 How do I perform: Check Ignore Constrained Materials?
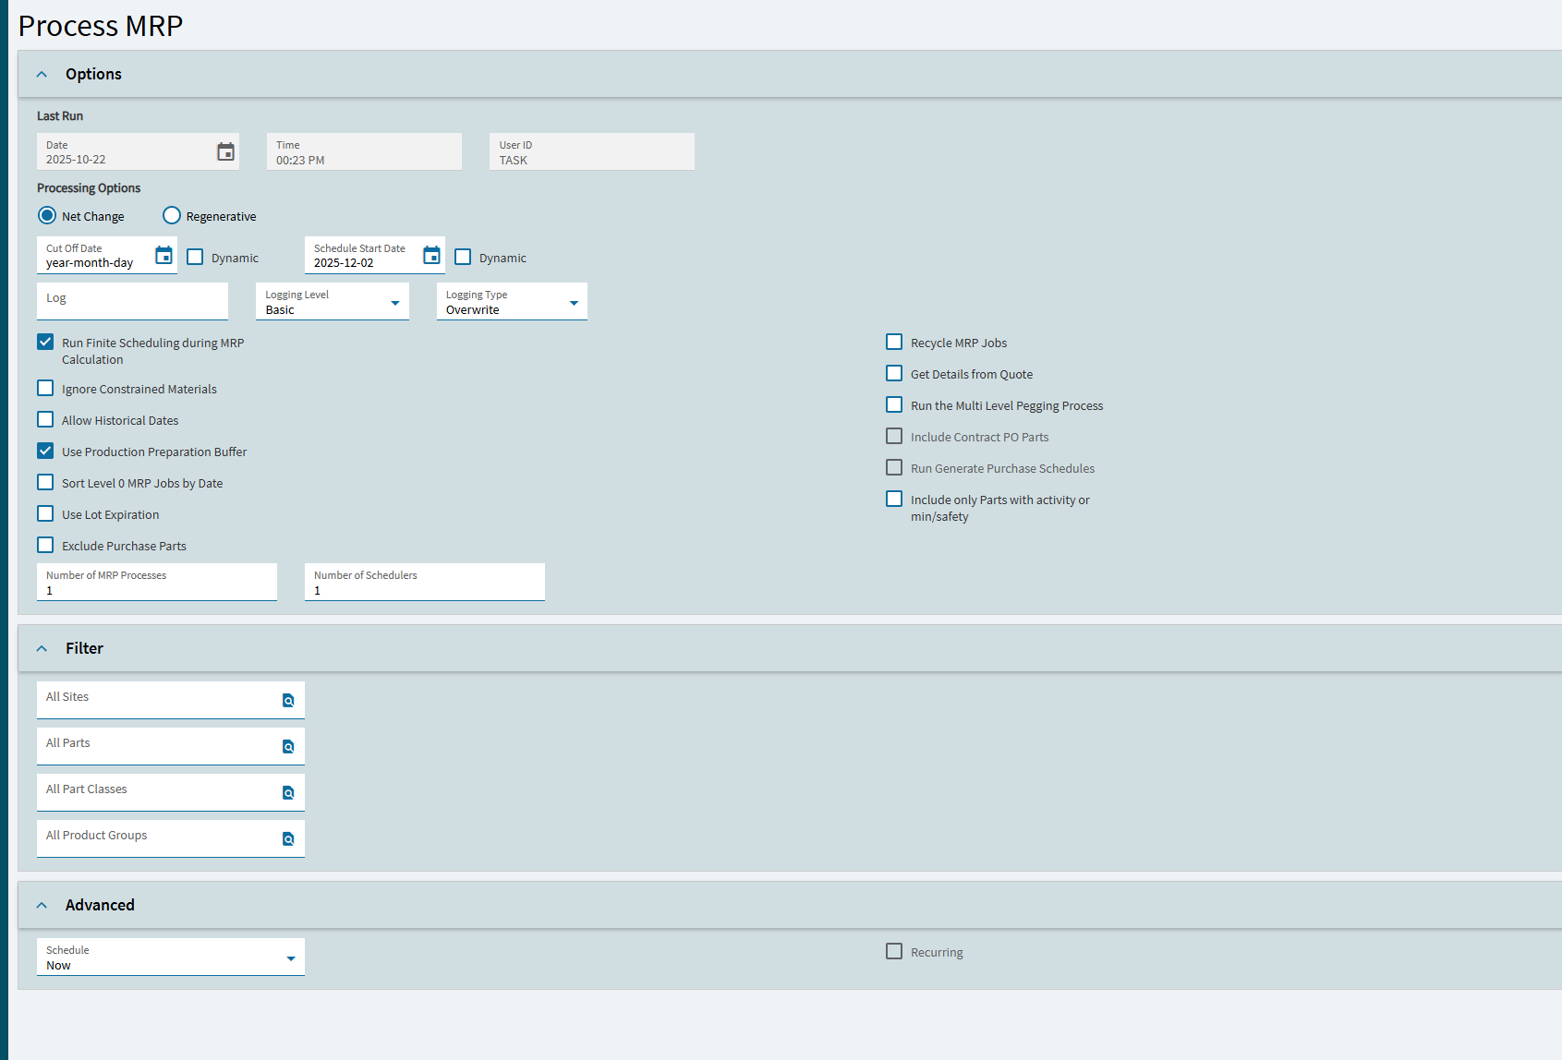pyautogui.click(x=45, y=388)
